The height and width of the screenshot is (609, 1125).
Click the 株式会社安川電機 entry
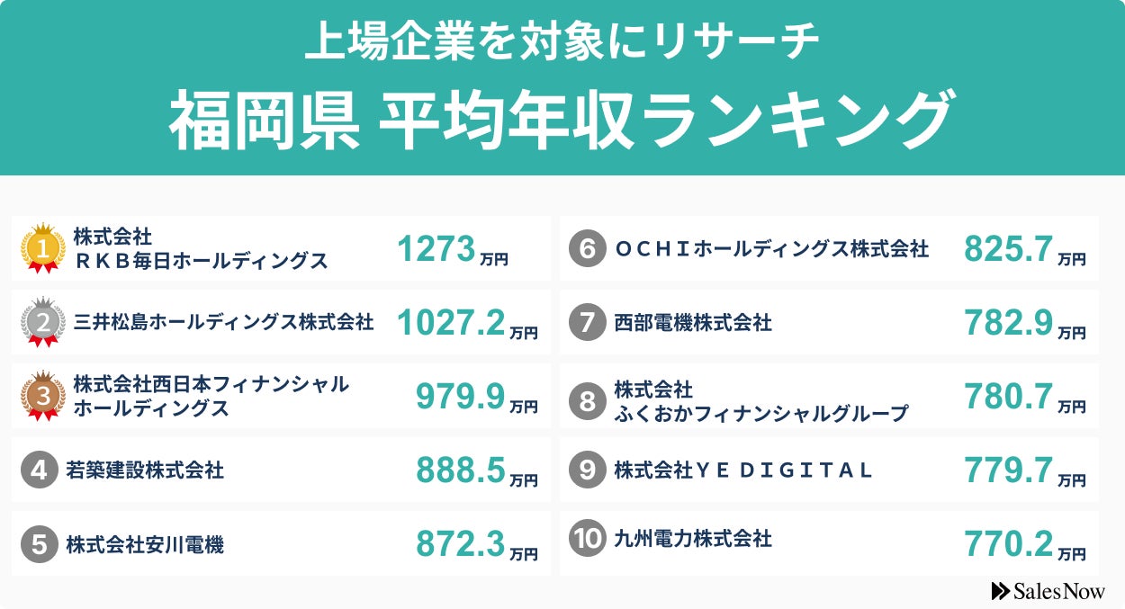click(x=145, y=544)
